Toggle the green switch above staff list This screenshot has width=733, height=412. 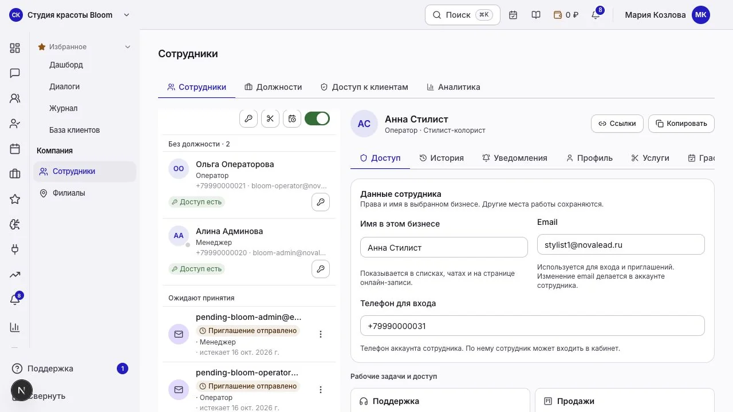pos(317,118)
